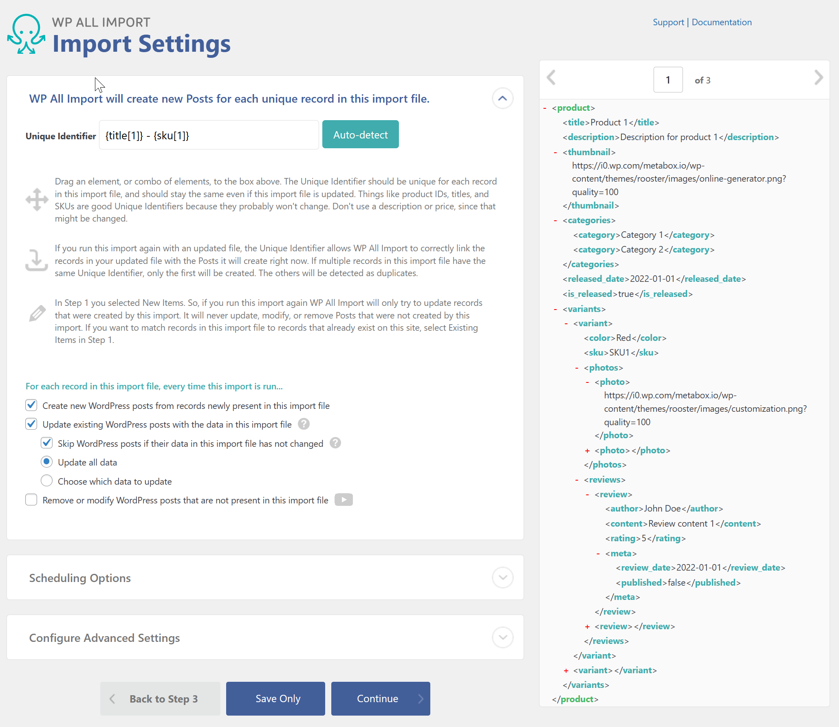Screen dimensions: 839x727
Task: Collapse the categories XML node
Action: (x=555, y=220)
